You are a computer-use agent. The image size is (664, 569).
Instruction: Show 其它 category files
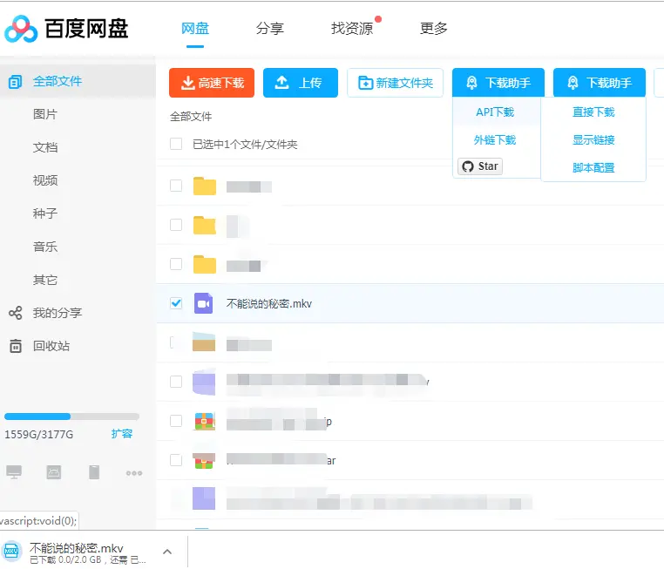(45, 280)
